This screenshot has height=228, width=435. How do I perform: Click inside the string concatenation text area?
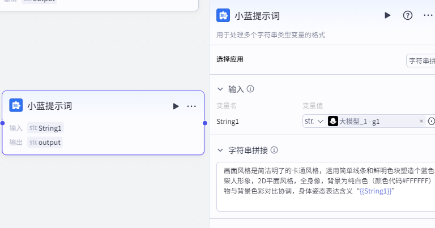(x=326, y=187)
